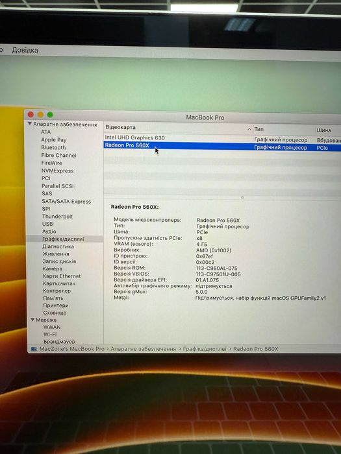Collapse the Мережа section

tap(32, 320)
